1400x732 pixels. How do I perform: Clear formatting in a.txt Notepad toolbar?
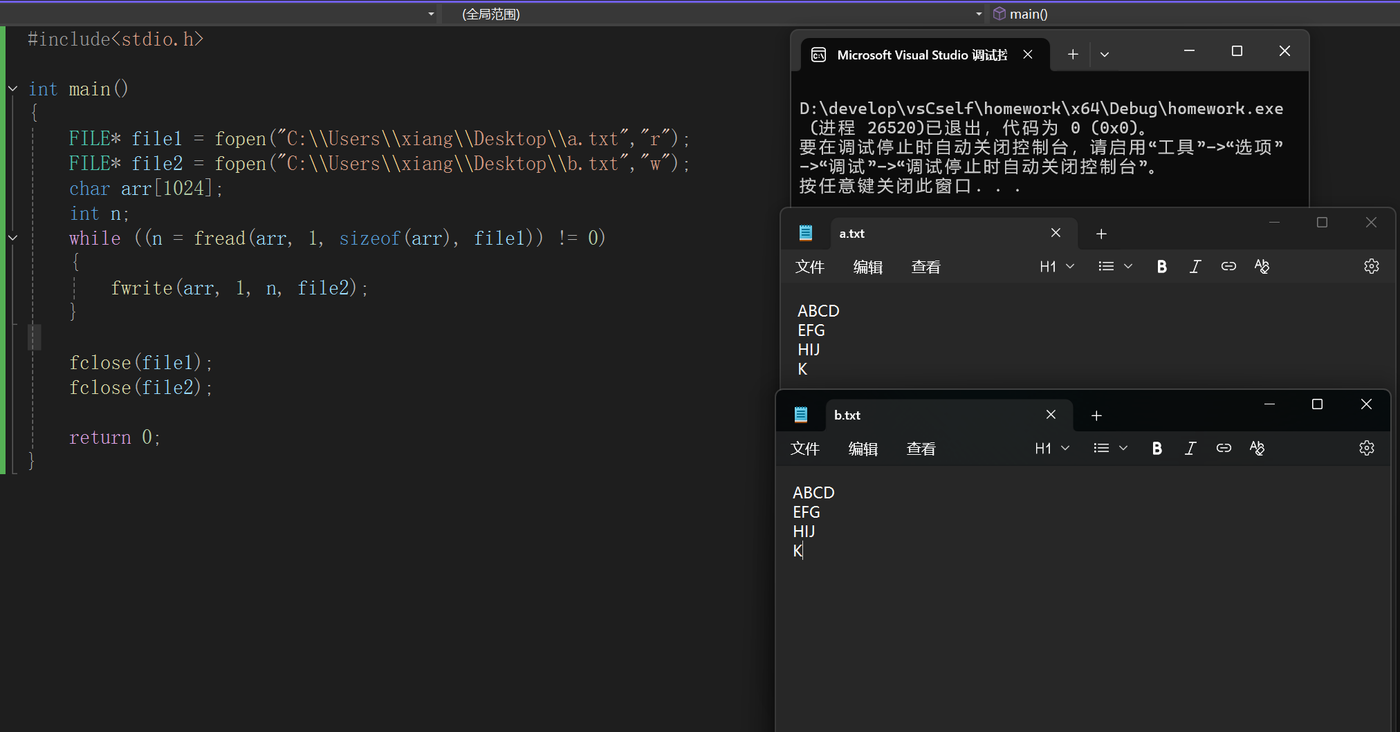click(x=1262, y=266)
